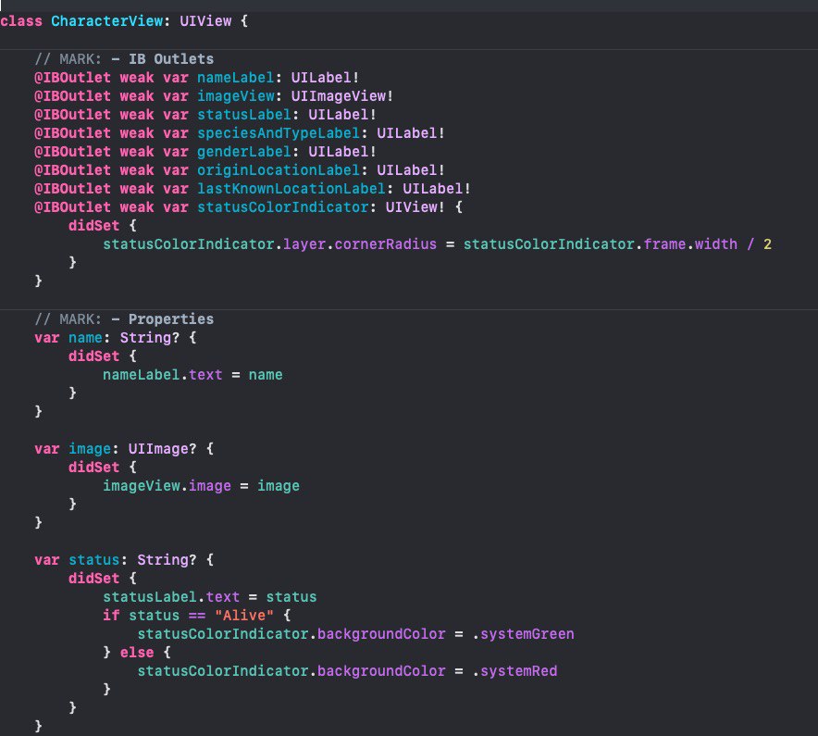
Task: Click @IBOutlet on the nameLabel line
Action: click(72, 78)
